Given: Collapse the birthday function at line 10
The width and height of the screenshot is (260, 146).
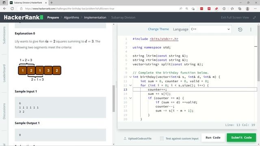Looking at the screenshot, I should click(130, 77).
